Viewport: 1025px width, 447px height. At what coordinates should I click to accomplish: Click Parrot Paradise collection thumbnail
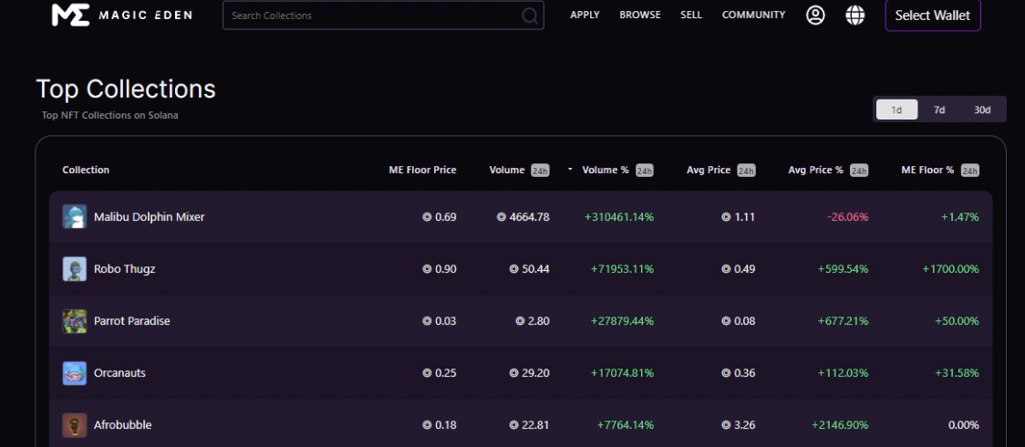[x=75, y=321]
